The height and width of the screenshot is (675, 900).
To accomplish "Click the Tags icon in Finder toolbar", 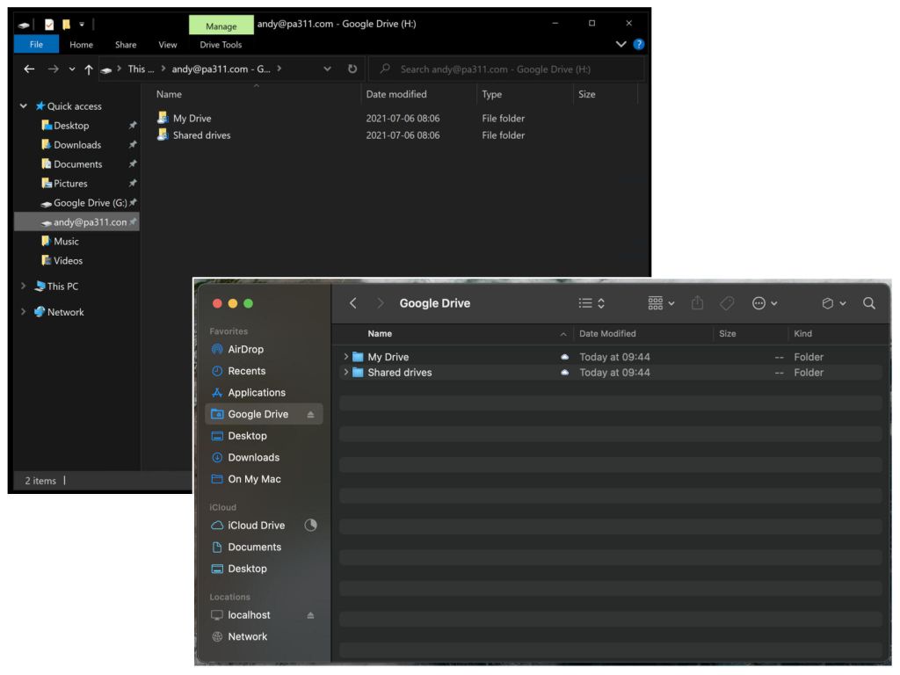I will (x=727, y=302).
